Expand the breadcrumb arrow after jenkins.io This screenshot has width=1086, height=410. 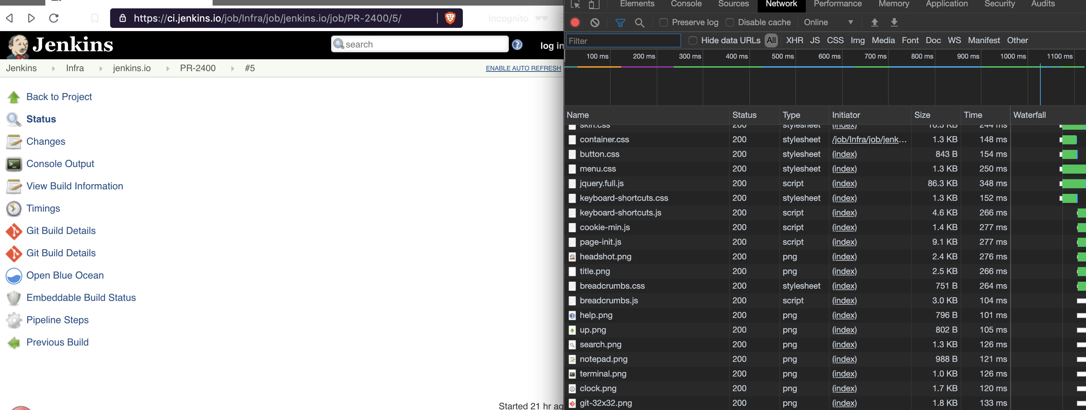coord(167,68)
